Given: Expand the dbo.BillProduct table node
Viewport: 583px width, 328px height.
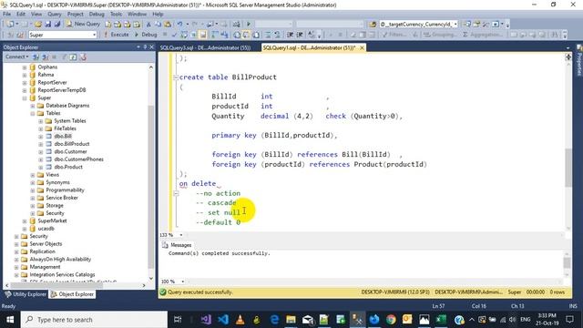Looking at the screenshot, I should (x=41, y=144).
